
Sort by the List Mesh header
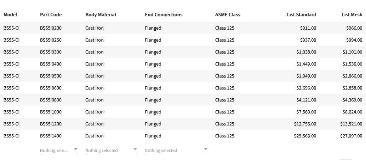click(352, 14)
